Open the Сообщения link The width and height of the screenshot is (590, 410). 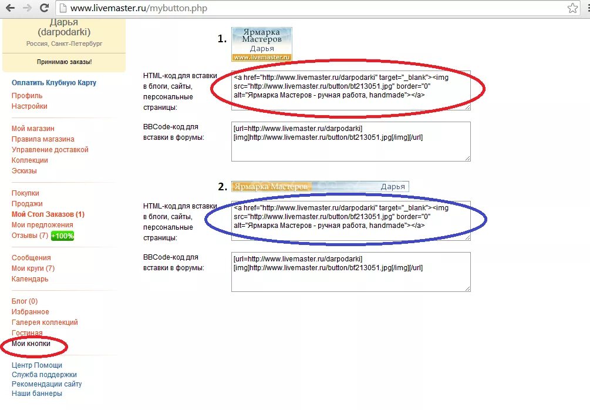(31, 258)
